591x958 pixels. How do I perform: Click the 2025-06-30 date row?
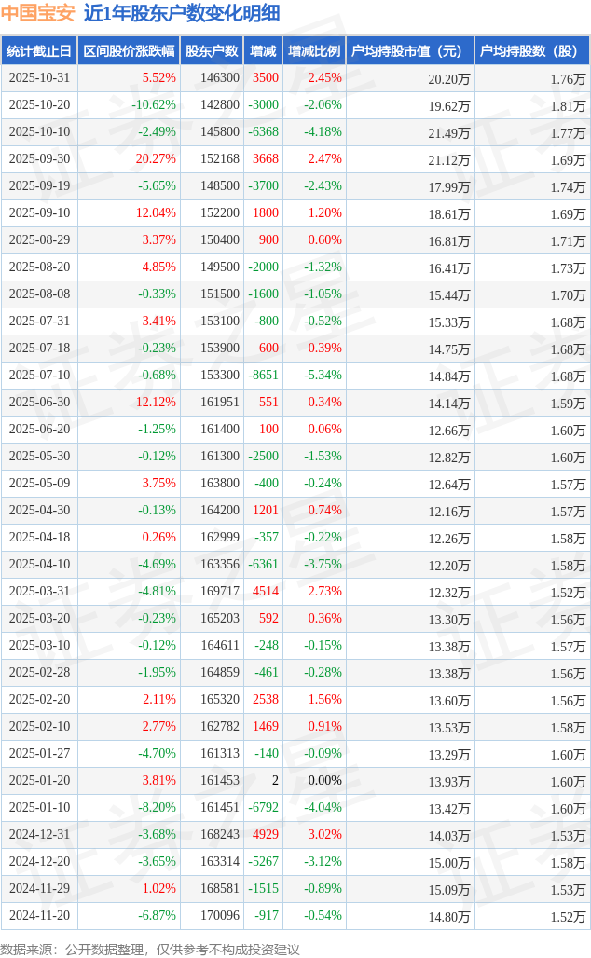point(39,403)
